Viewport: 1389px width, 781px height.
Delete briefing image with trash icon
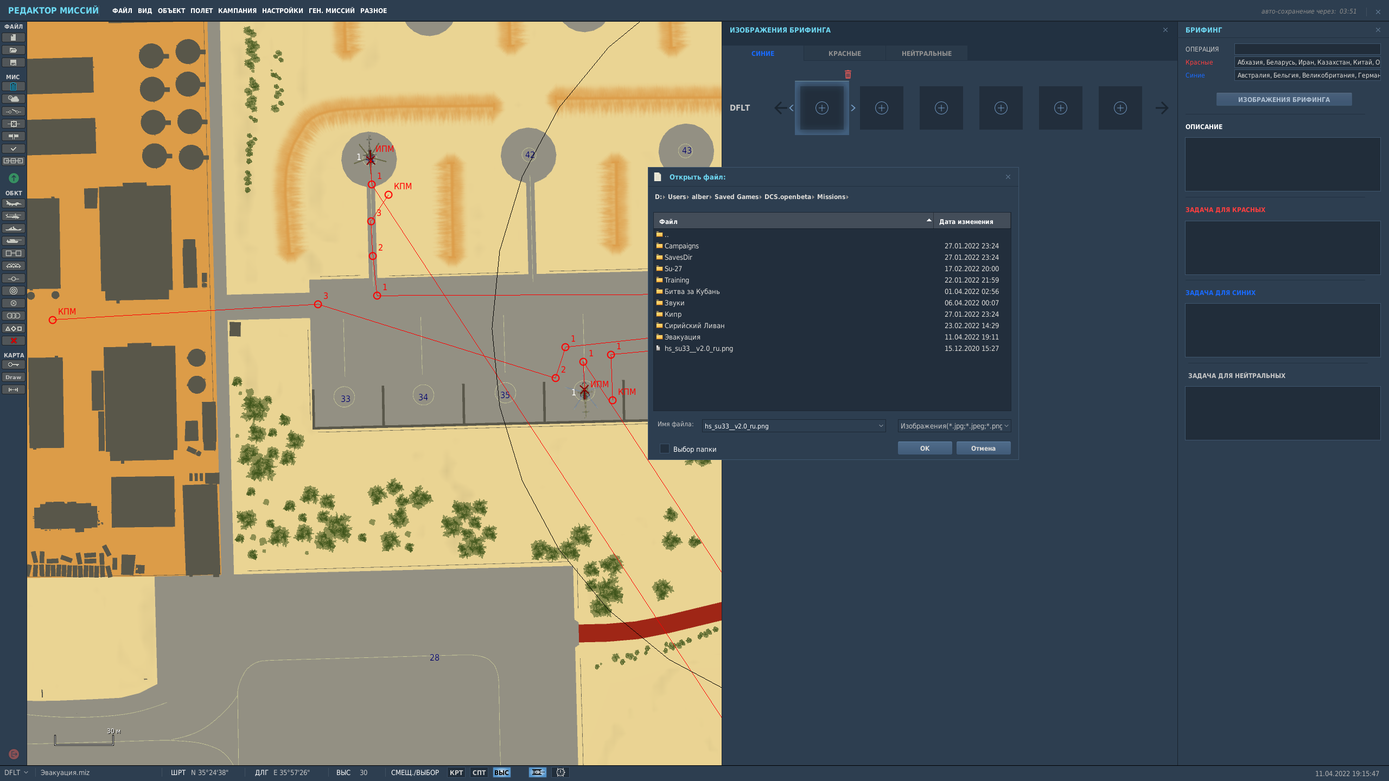tap(848, 74)
